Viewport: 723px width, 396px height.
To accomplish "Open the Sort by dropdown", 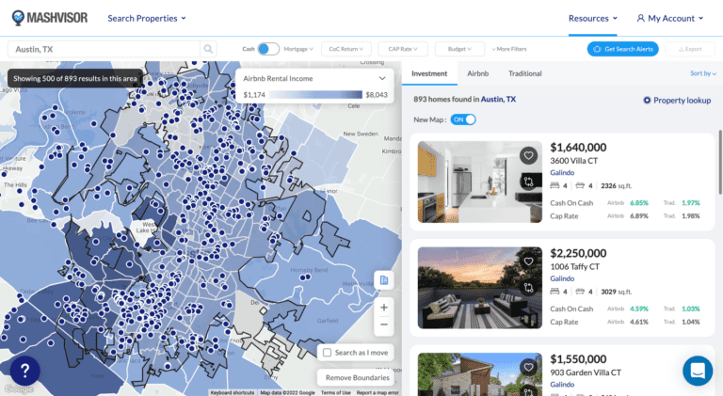I will [702, 73].
